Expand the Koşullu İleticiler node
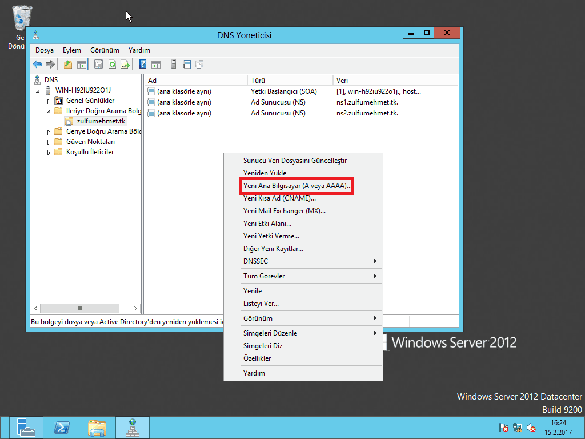This screenshot has width=585, height=439. pos(49,153)
